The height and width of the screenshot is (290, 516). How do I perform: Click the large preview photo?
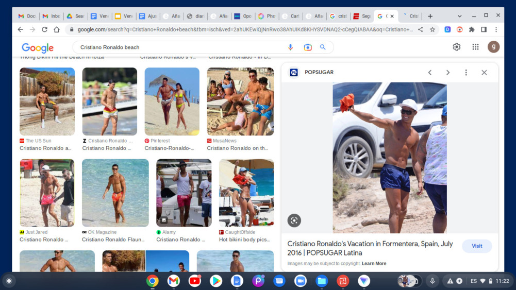click(x=390, y=158)
